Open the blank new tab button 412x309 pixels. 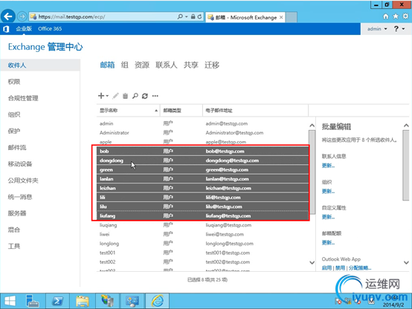pyautogui.click(x=292, y=17)
